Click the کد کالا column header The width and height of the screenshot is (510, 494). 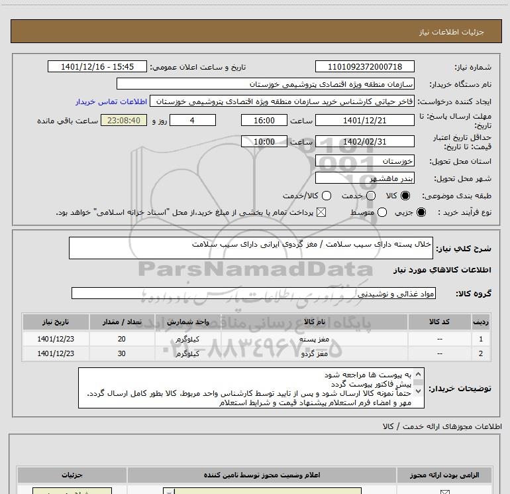tap(439, 322)
